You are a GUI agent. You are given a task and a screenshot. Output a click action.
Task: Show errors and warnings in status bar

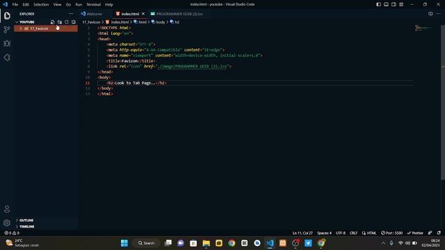pyautogui.click(x=12, y=233)
